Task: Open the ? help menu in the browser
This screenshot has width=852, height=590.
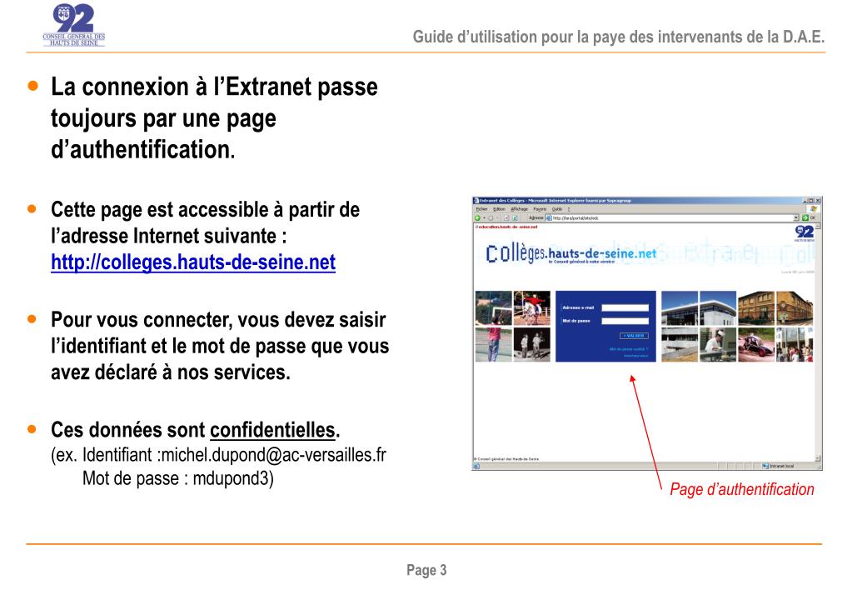Action: 569,209
